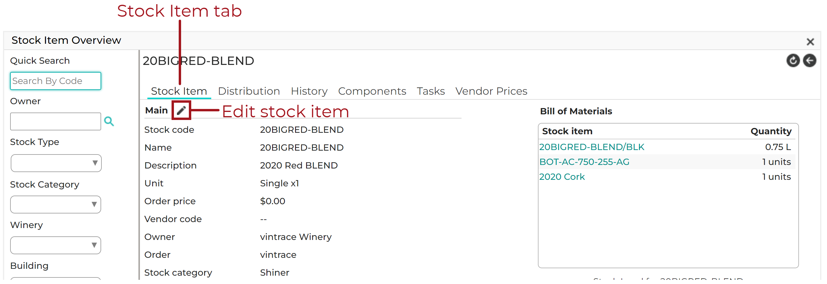Click the search magnifier beside the Owner field
Screen dimensions: 827x284
tap(109, 121)
